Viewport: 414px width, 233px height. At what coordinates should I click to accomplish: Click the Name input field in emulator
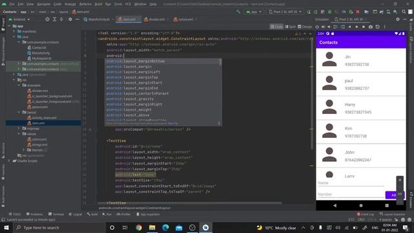tap(351, 183)
